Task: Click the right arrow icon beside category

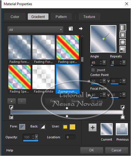Action: [x=81, y=29]
